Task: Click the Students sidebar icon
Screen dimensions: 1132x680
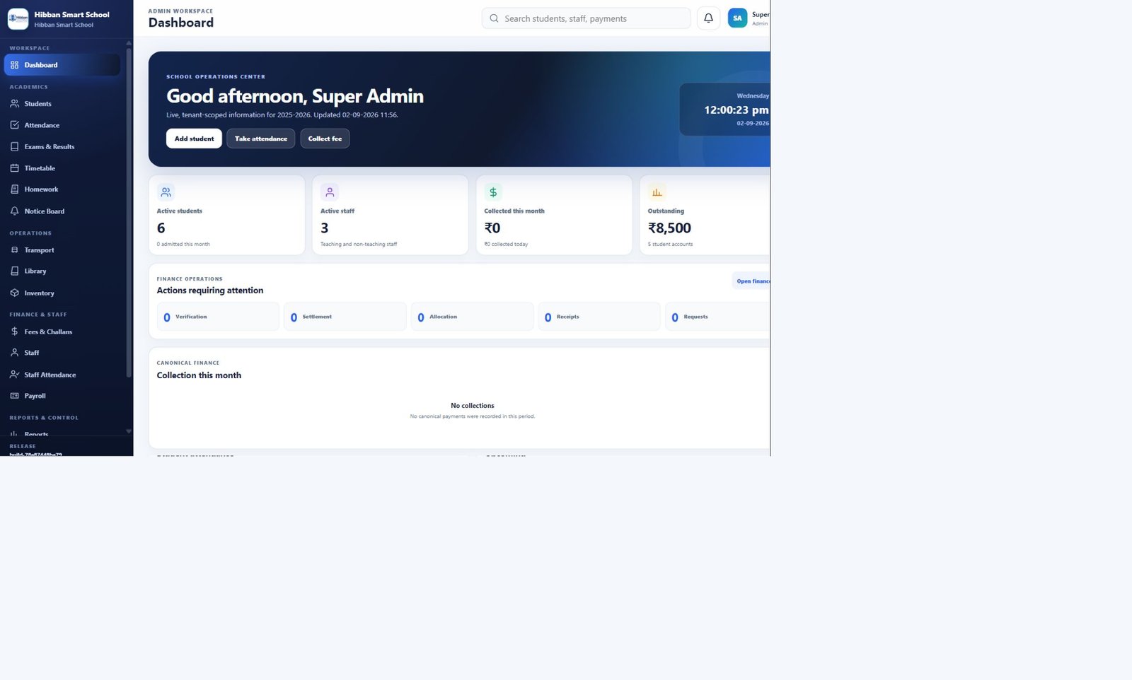Action: [x=14, y=104]
